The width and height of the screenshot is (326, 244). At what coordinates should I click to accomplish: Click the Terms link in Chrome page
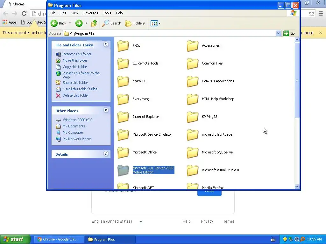click(229, 221)
